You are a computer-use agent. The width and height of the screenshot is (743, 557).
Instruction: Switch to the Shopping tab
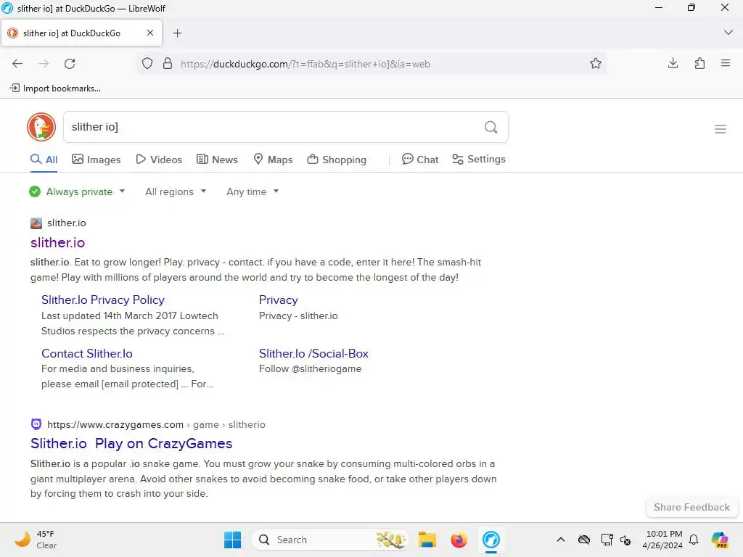[x=337, y=160]
